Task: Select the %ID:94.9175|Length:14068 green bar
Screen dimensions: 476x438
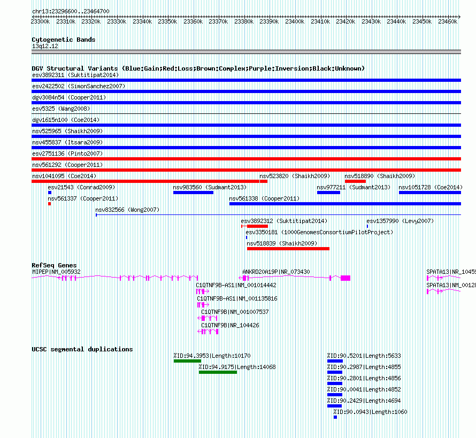Action: 218,372
